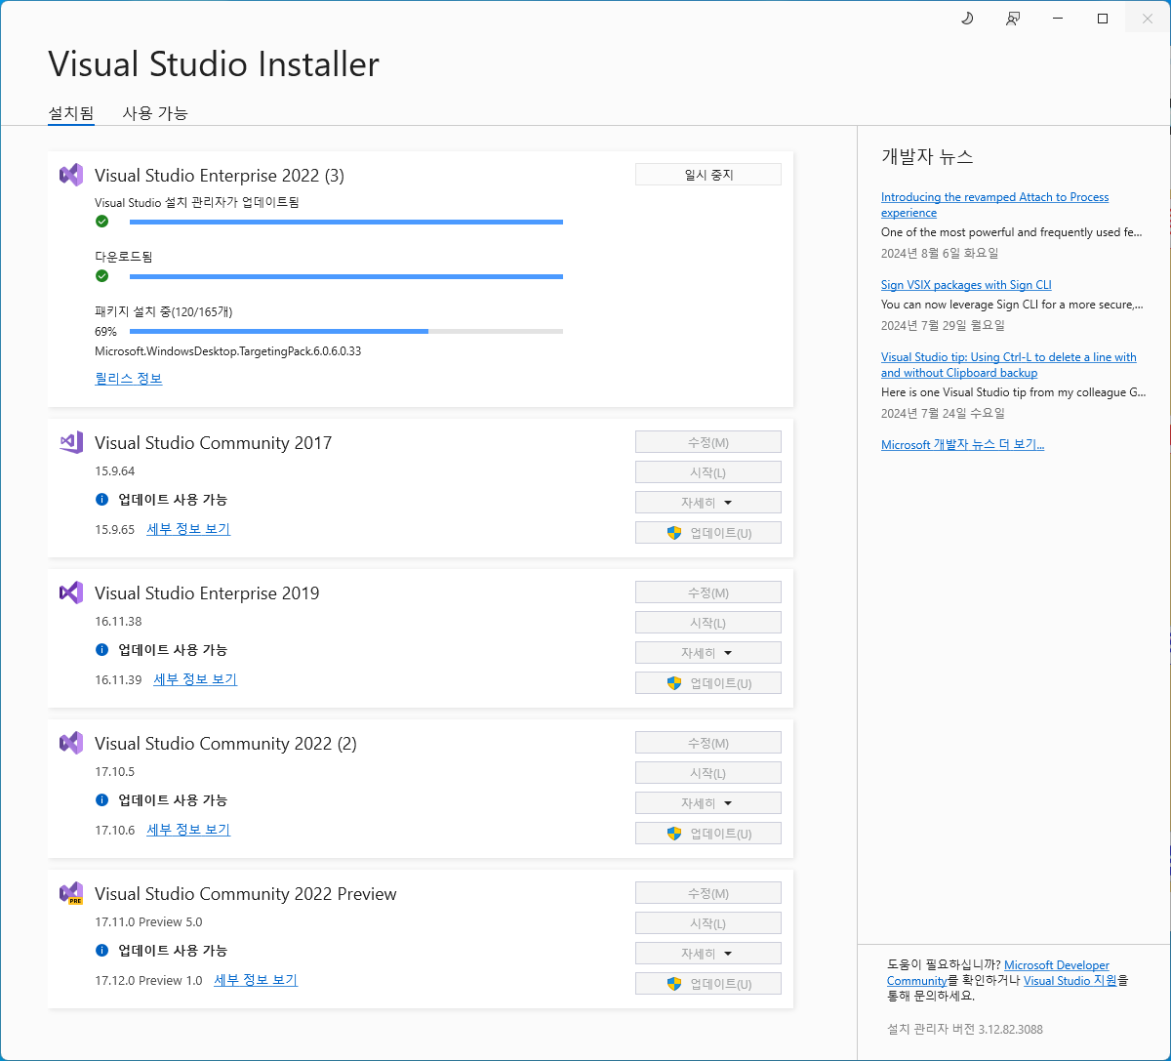Click 업데이트(U) button for Community 2022 (2)
This screenshot has width=1171, height=1061.
point(707,834)
